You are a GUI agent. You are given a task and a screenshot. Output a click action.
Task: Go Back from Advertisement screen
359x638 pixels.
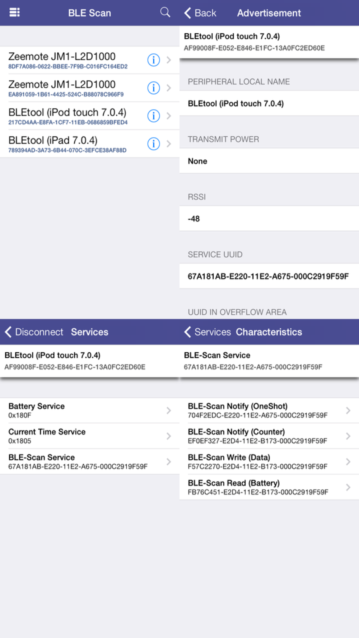coord(200,13)
